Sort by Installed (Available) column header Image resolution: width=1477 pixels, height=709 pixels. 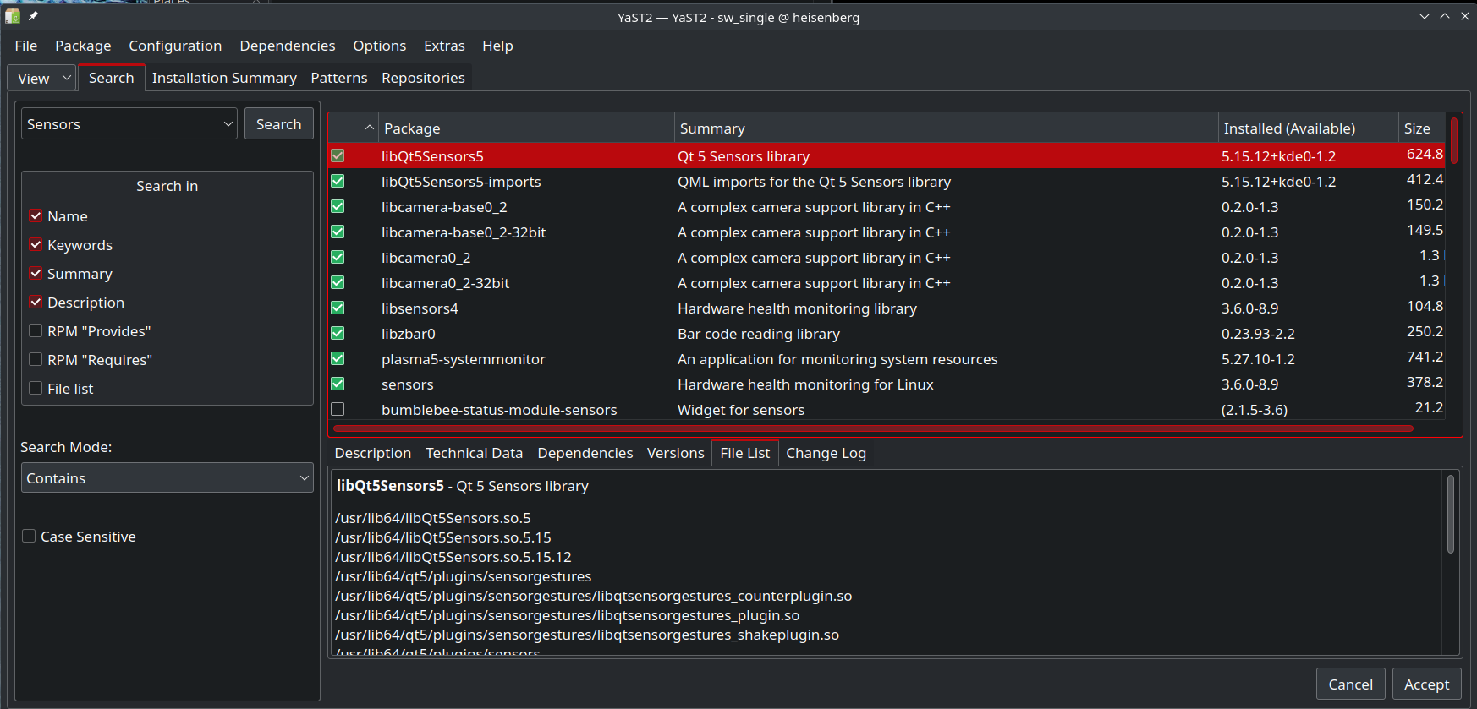click(1308, 128)
